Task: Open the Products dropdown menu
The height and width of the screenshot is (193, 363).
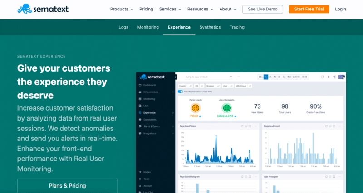Action: click(122, 9)
